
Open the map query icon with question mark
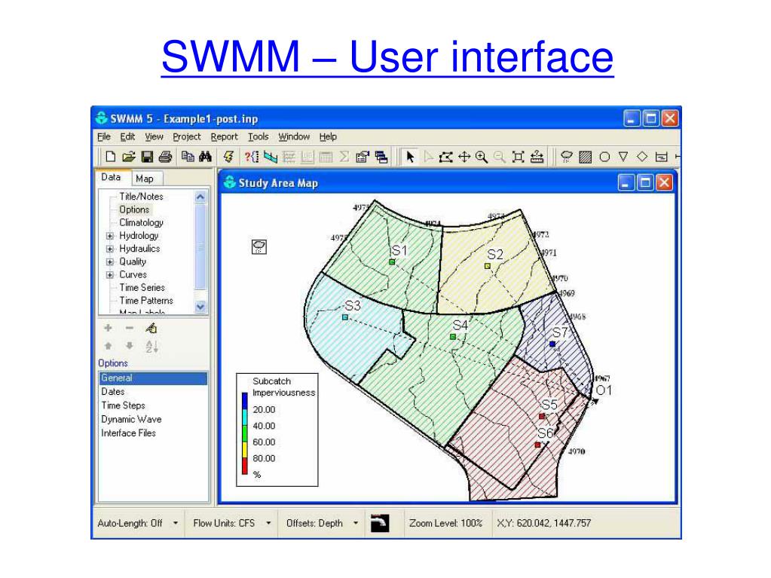[x=251, y=157]
